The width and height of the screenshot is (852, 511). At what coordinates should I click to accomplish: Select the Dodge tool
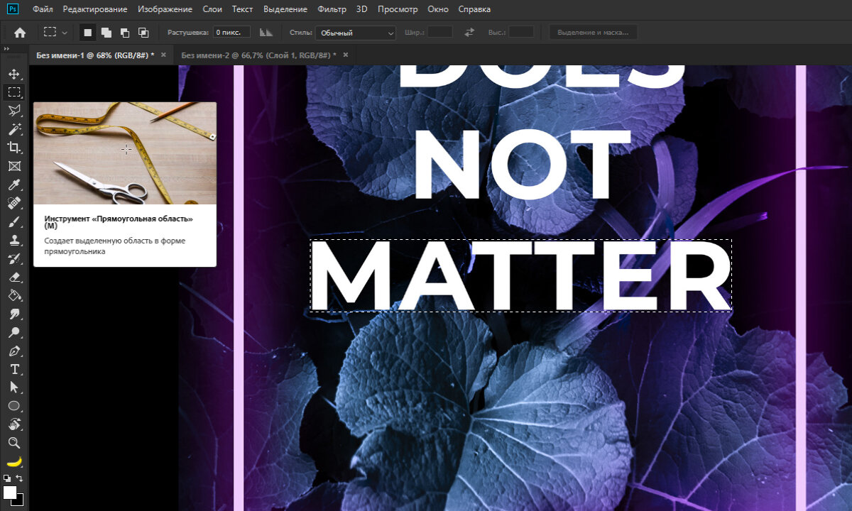coord(13,332)
